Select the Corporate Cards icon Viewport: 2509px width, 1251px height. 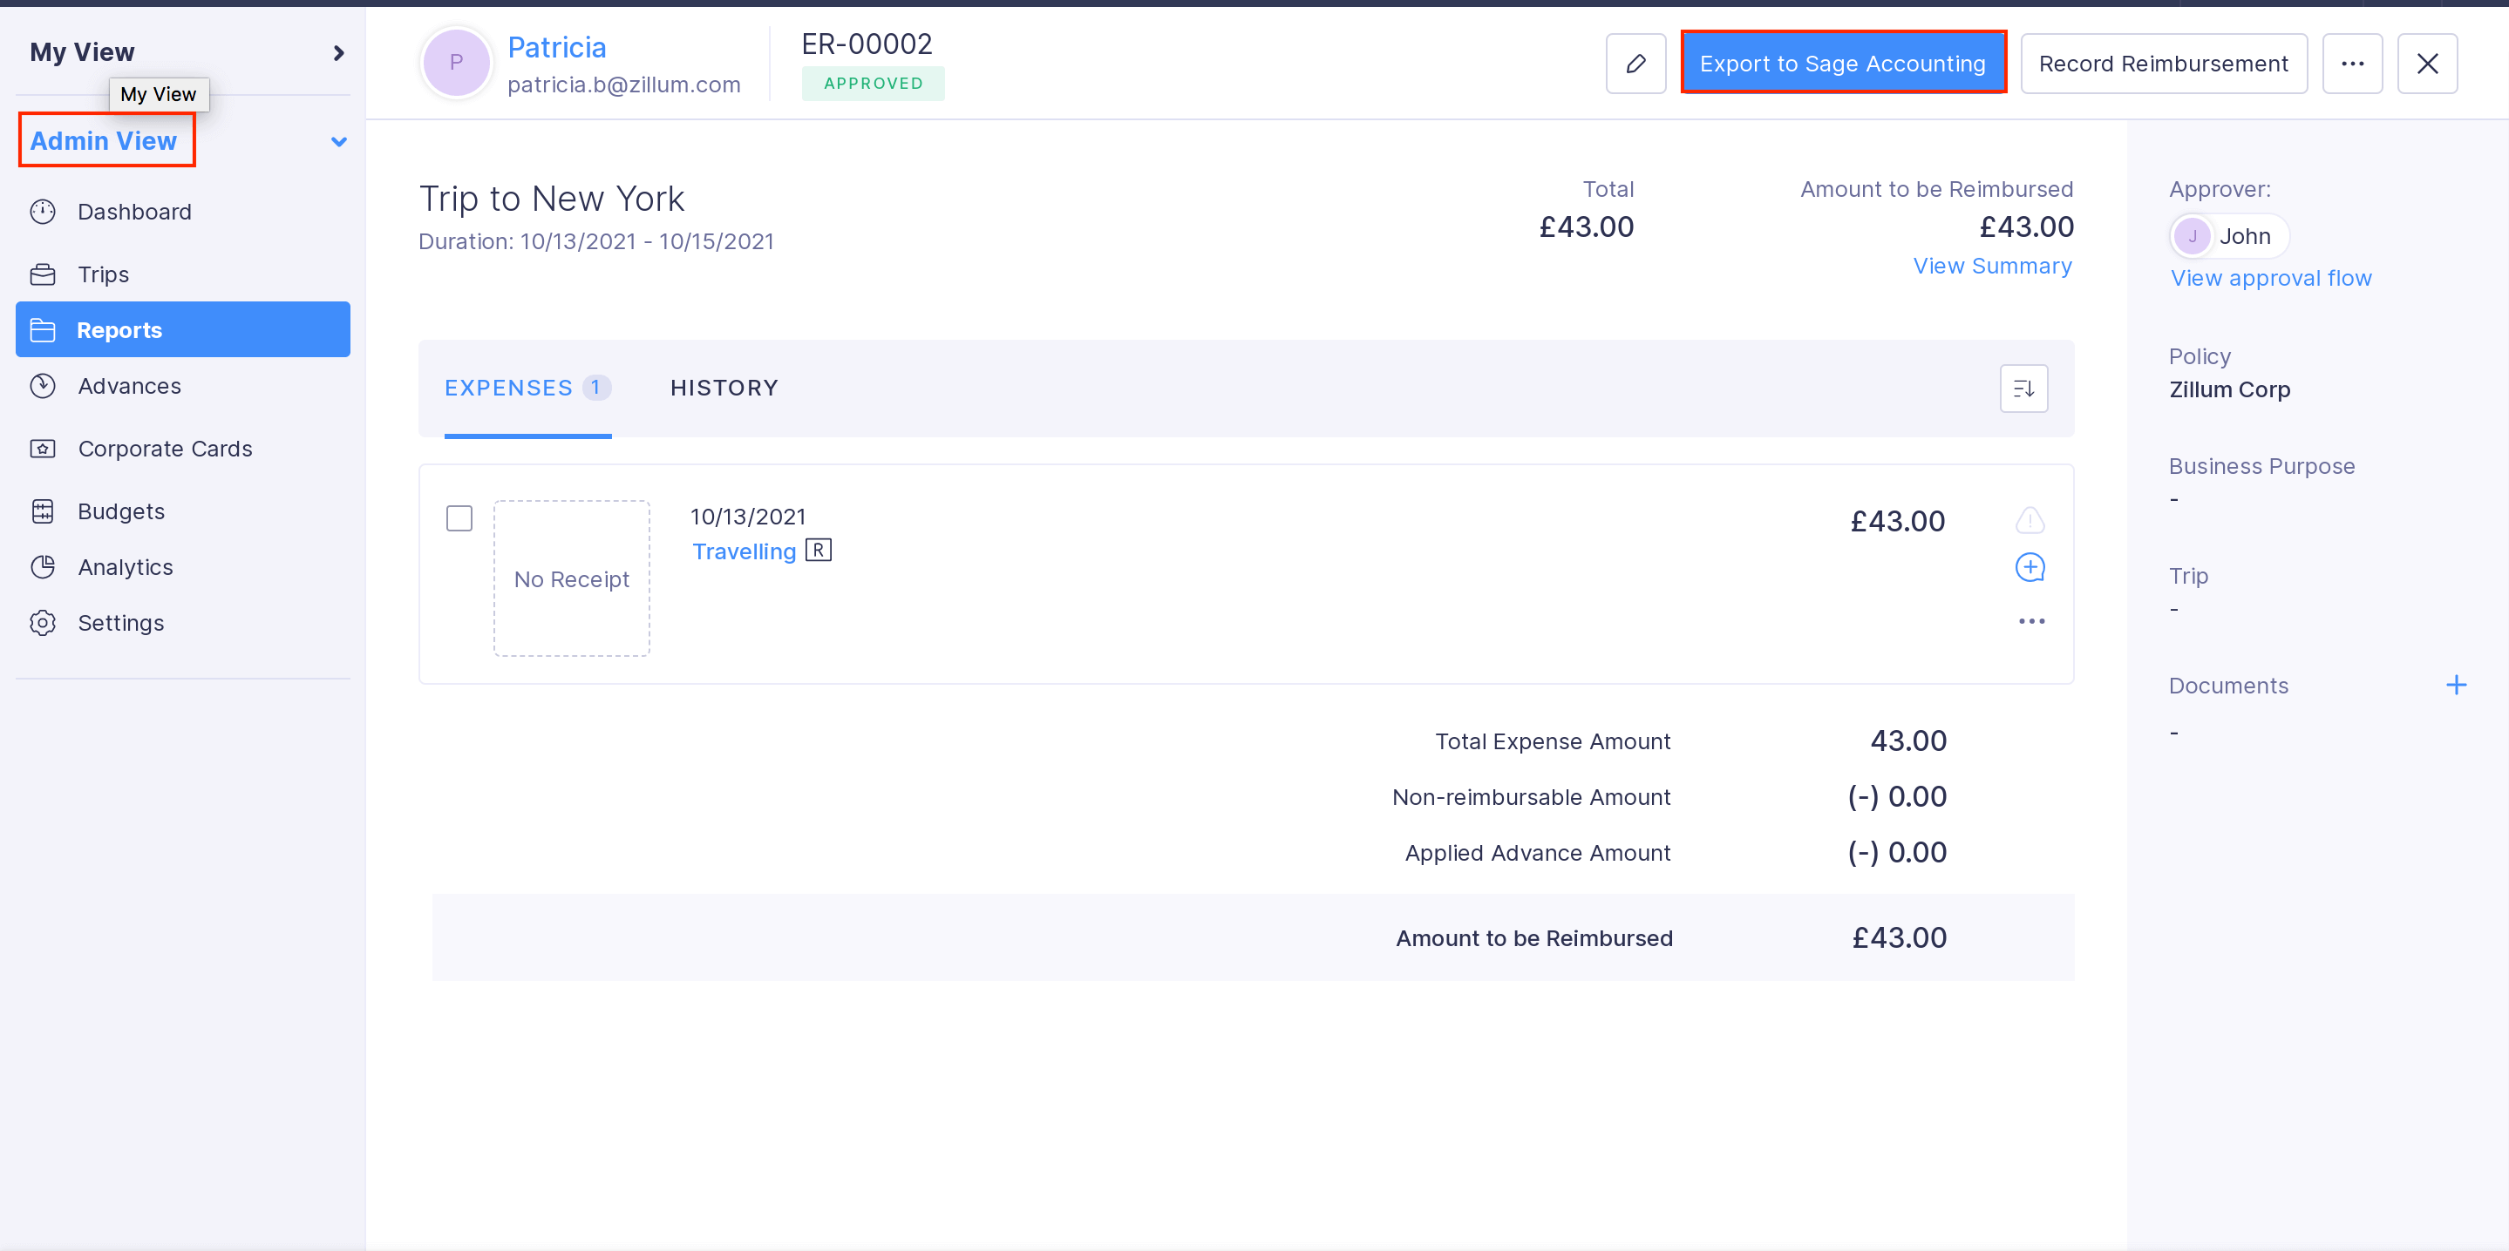click(x=44, y=448)
